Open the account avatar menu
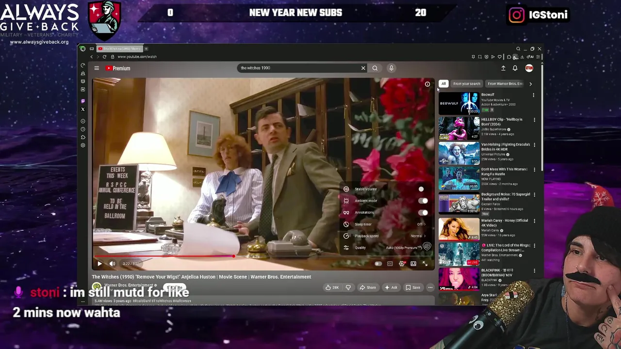This screenshot has height=349, width=621. click(529, 68)
